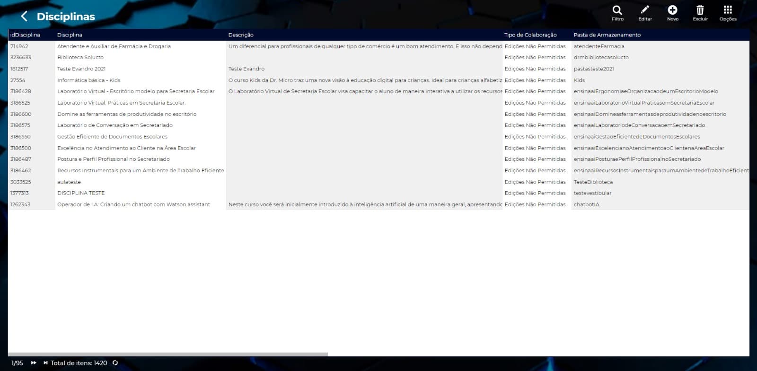Sort by the Disciplina column header
Image resolution: width=757 pixels, height=371 pixels.
click(x=70, y=35)
